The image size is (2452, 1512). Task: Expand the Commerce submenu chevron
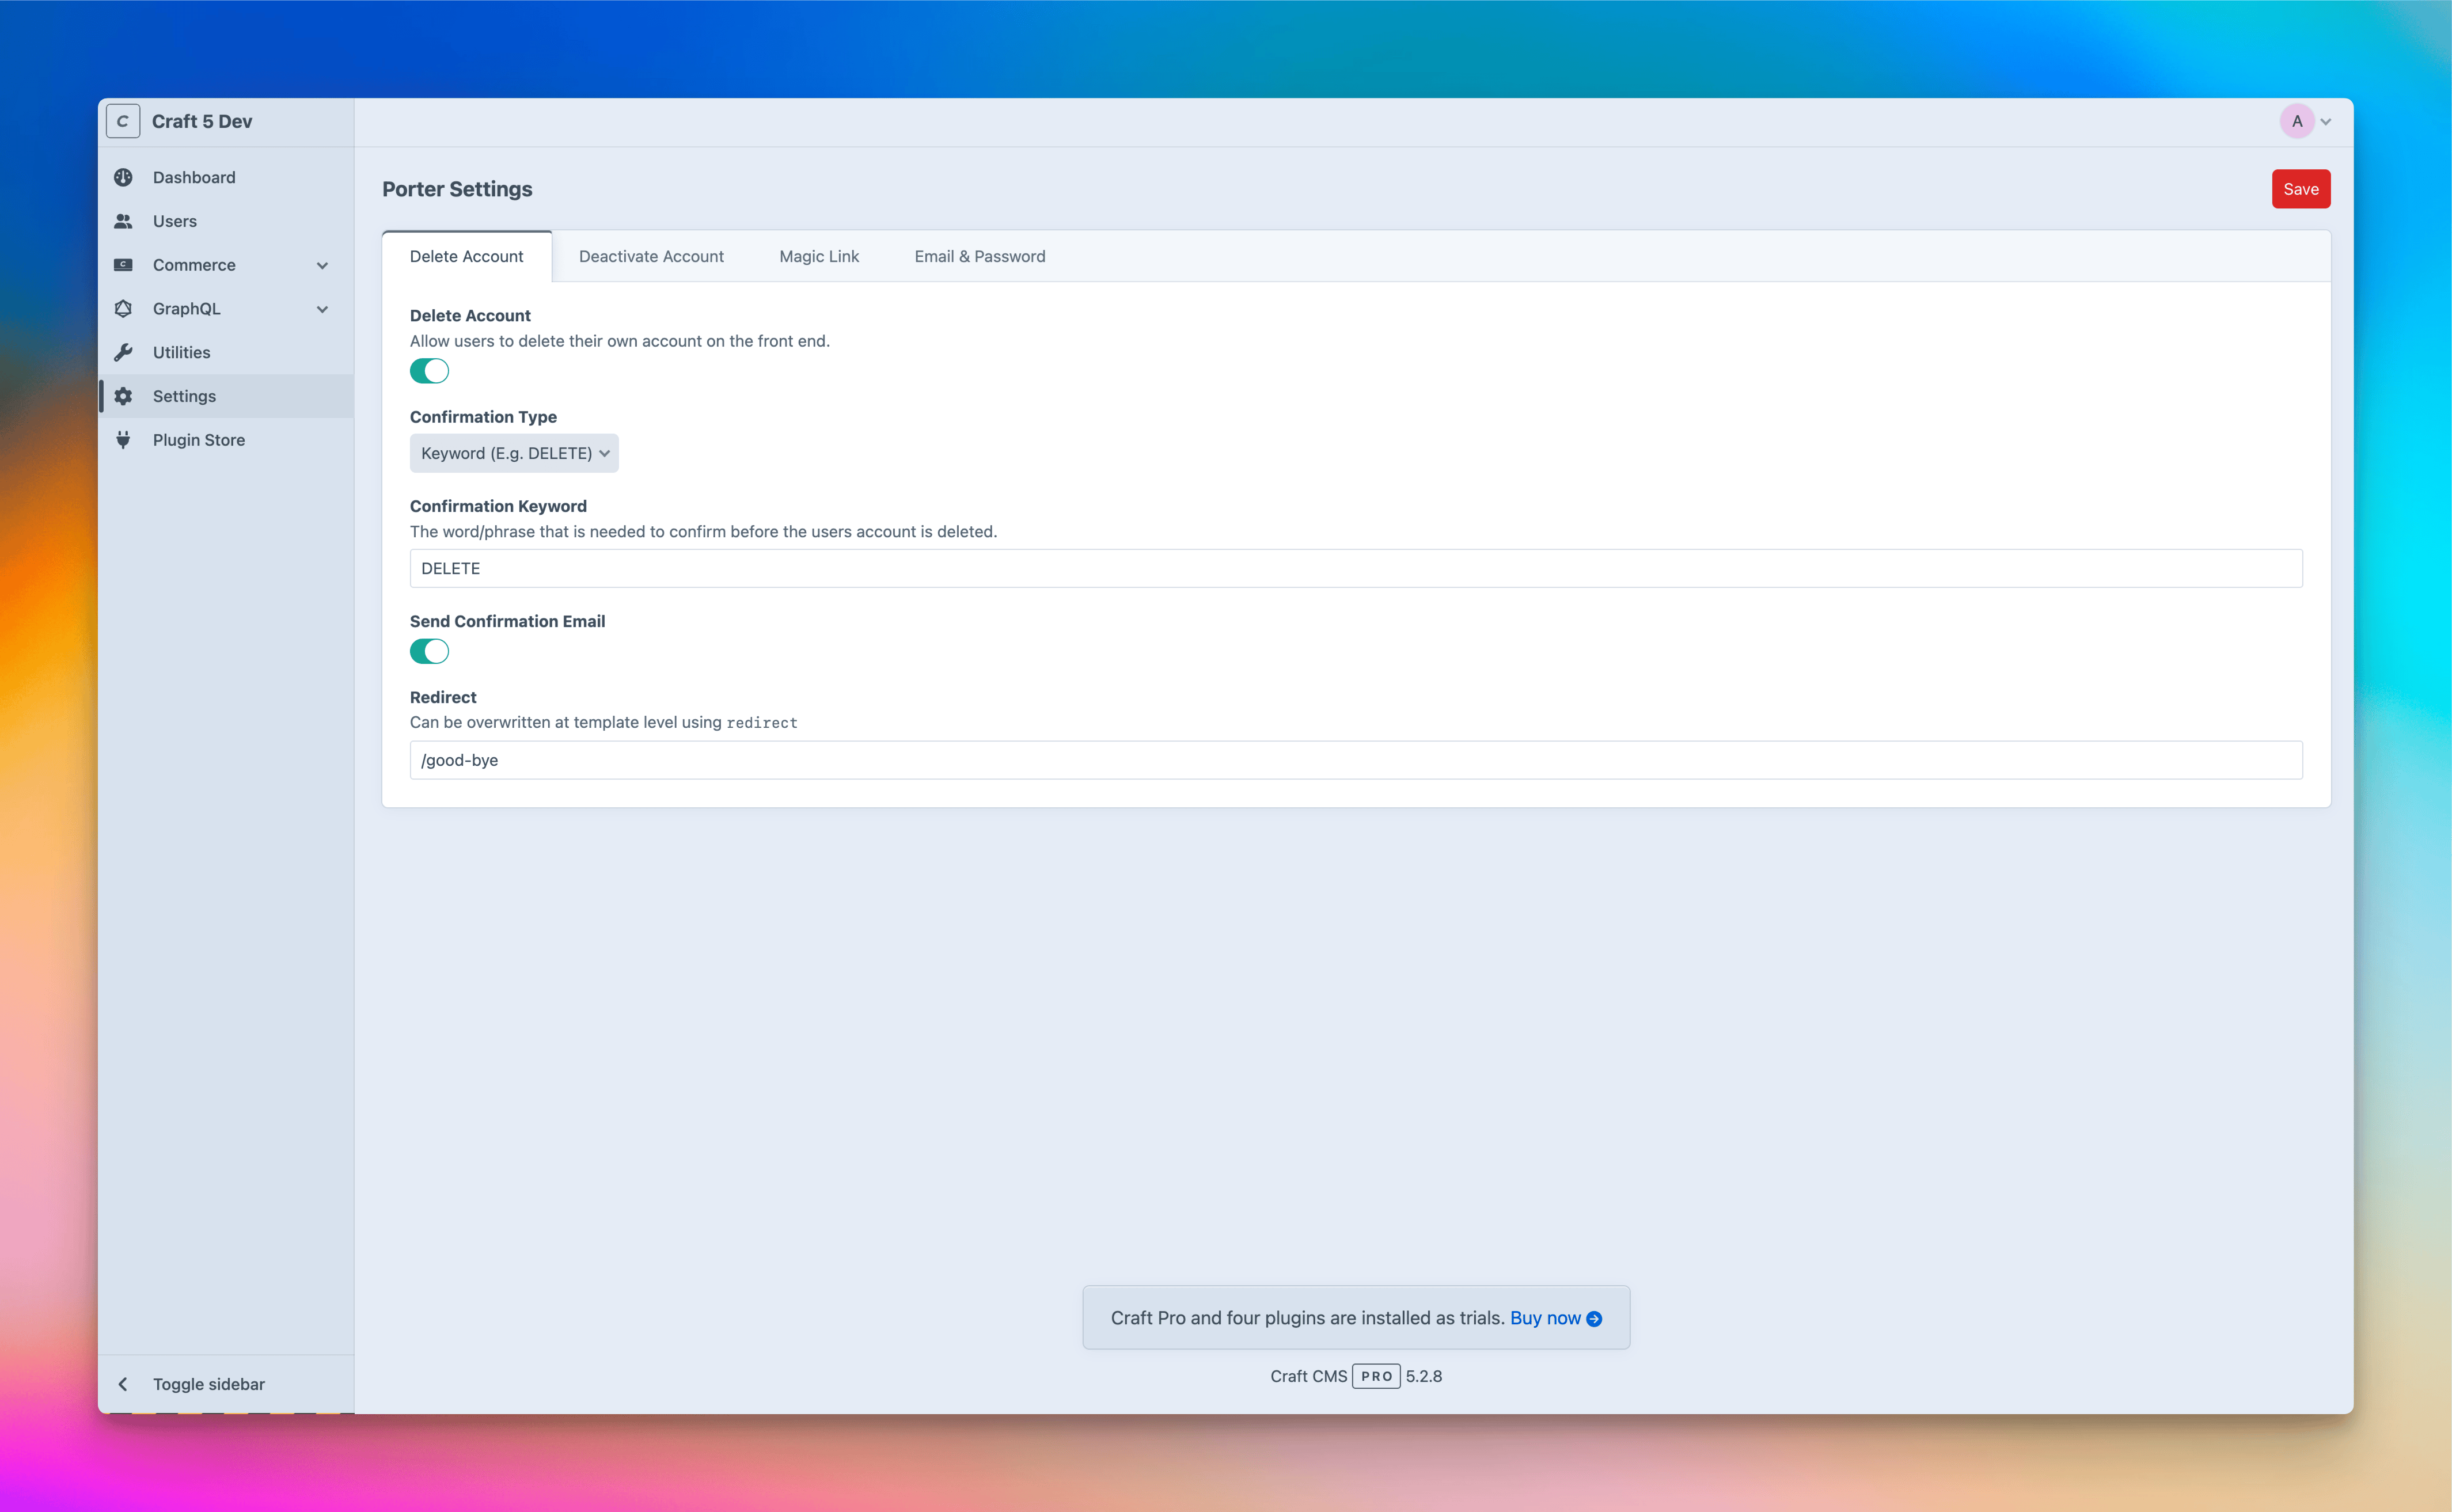tap(322, 265)
